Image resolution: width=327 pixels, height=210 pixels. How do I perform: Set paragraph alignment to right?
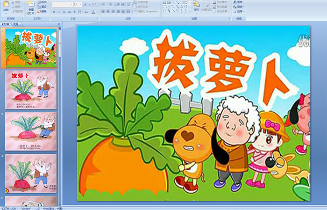[x=113, y=12]
